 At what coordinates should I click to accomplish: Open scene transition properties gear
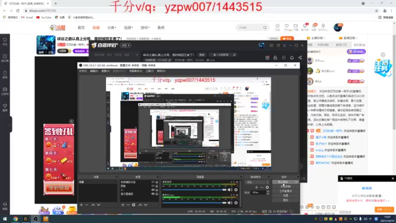(267, 187)
